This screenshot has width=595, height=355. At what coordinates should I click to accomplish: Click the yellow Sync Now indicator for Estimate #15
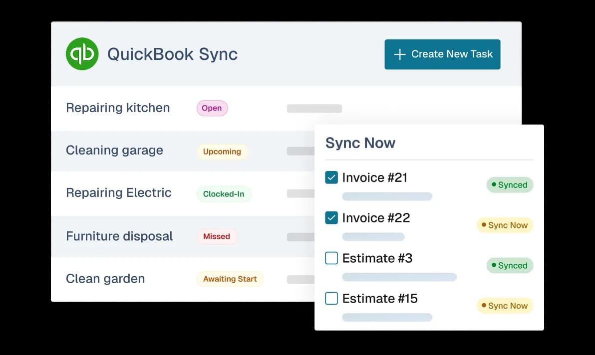coord(483,306)
